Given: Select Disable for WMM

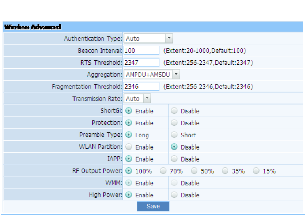Looking at the screenshot, I should point(174,183).
